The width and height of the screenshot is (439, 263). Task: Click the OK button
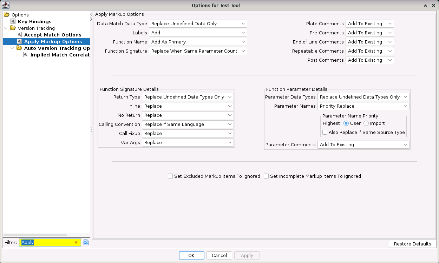click(191, 255)
